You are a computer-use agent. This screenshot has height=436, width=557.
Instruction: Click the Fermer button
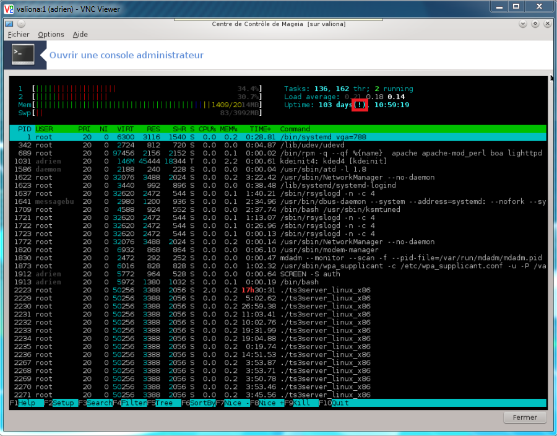point(525,417)
